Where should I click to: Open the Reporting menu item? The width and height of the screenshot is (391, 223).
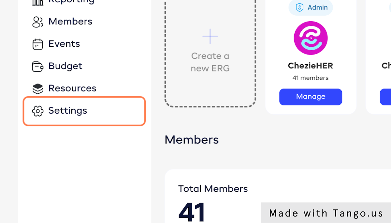tap(71, 2)
